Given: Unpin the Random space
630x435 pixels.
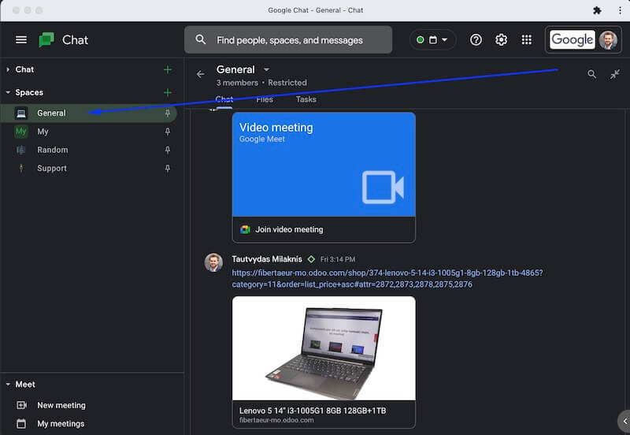Looking at the screenshot, I should coord(168,150).
